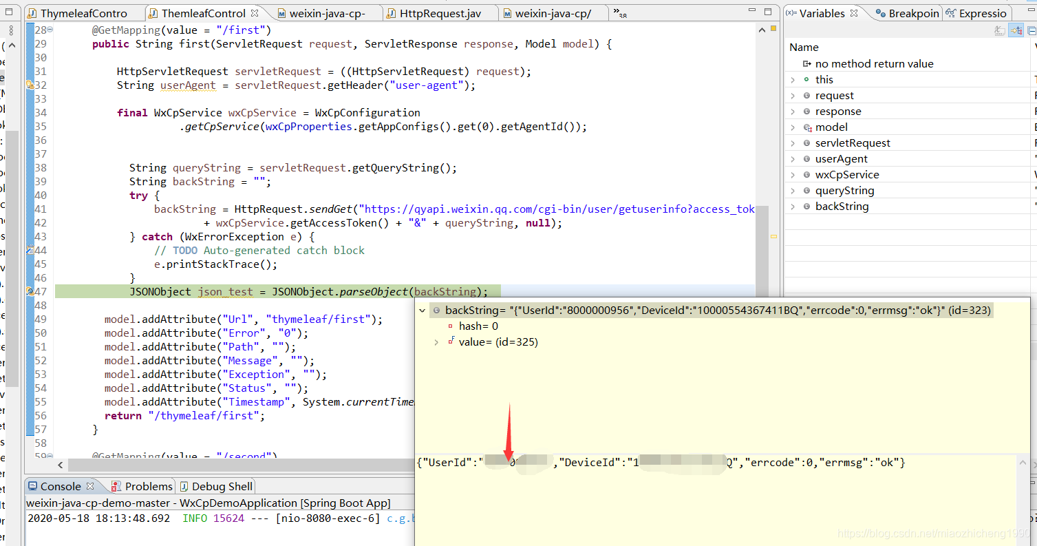Click line 47 parseObject code statement

[x=308, y=292]
